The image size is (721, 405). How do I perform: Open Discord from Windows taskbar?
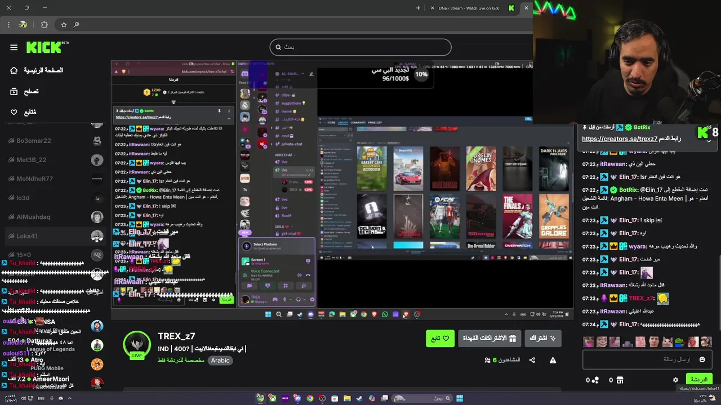(x=297, y=398)
